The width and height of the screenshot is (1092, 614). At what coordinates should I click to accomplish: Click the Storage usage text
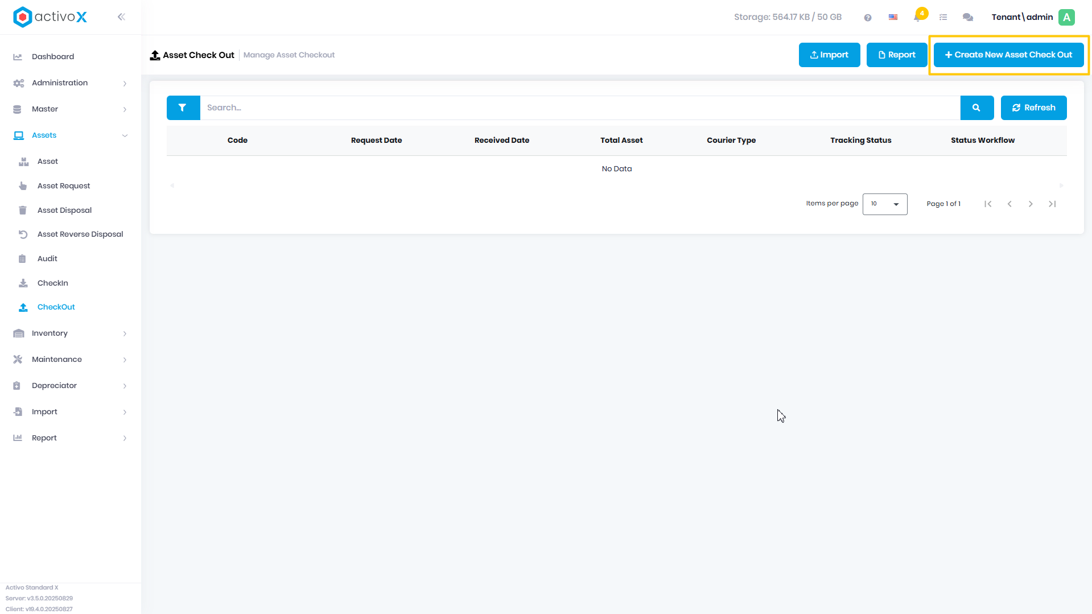788,18
